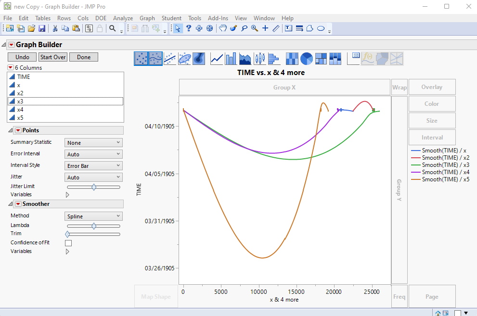The width and height of the screenshot is (477, 316).
Task: Open the Jitter dropdown
Action: click(x=93, y=177)
